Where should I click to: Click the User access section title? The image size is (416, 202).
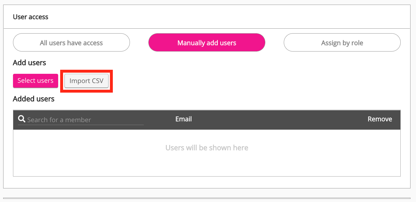[31, 17]
